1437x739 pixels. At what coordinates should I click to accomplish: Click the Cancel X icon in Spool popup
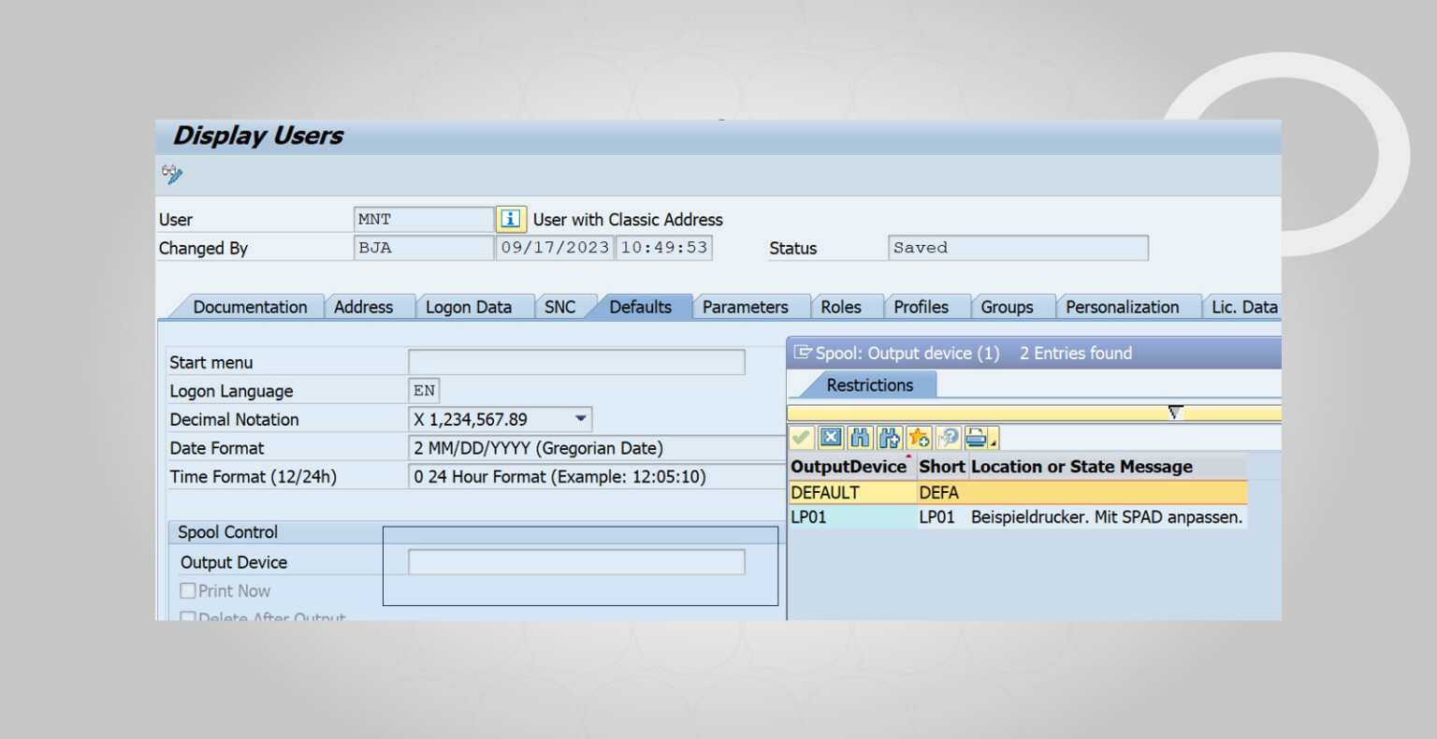(x=831, y=438)
